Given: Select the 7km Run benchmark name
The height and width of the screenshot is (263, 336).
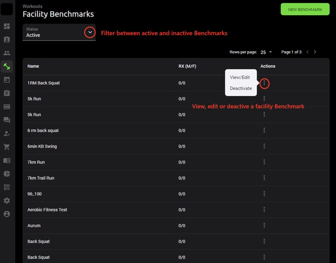Looking at the screenshot, I should coord(36,162).
